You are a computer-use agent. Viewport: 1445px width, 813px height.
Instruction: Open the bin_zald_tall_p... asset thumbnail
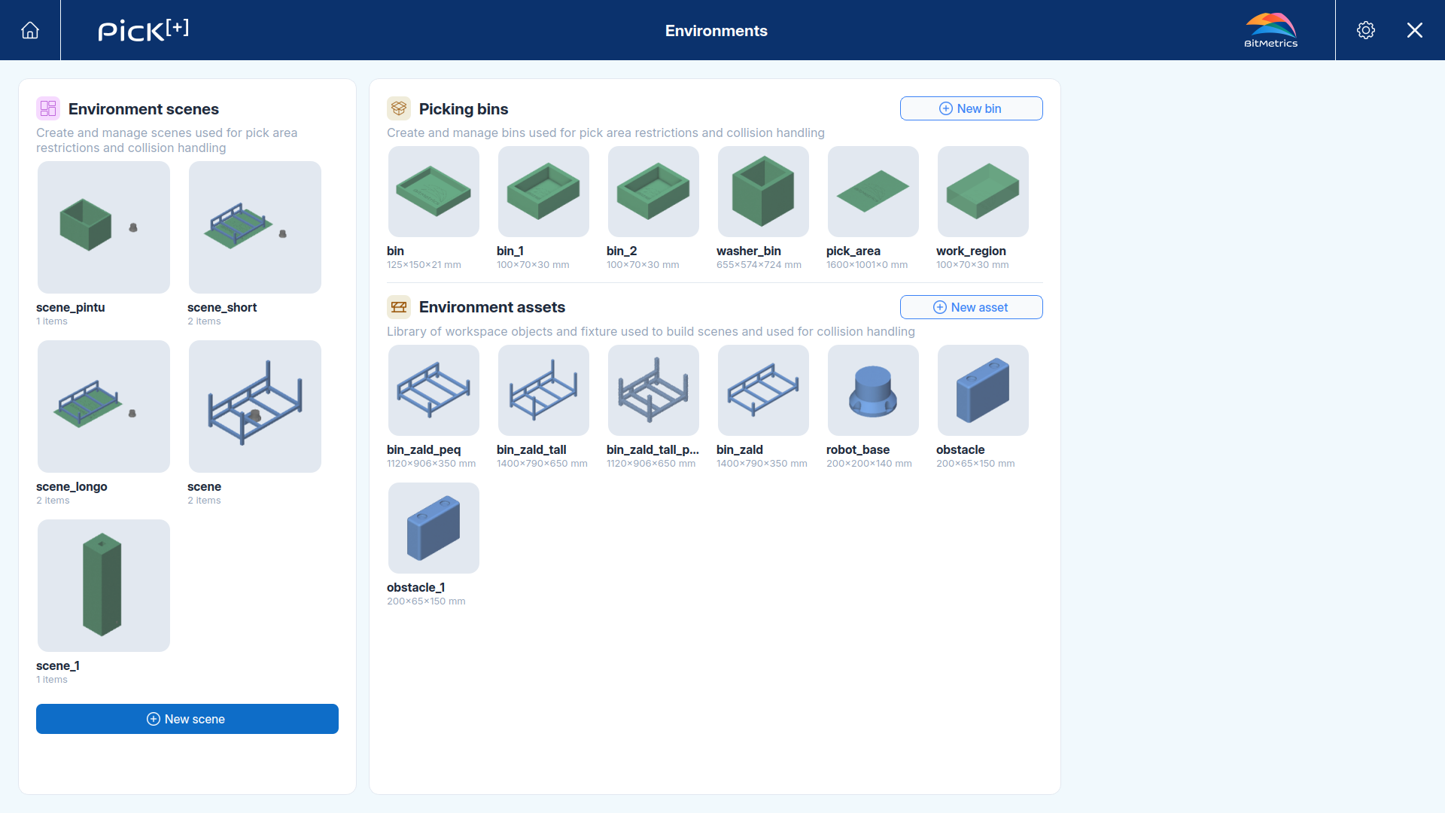pyautogui.click(x=653, y=391)
